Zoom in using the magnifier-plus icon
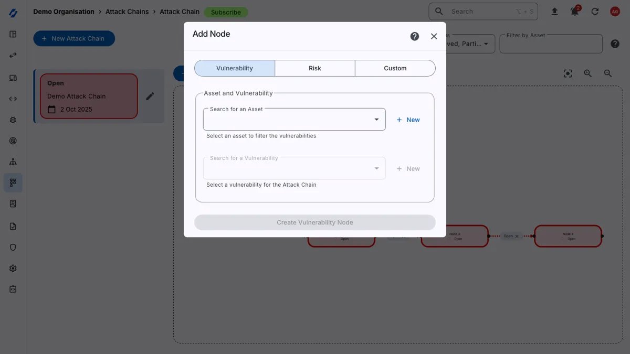 [x=587, y=73]
